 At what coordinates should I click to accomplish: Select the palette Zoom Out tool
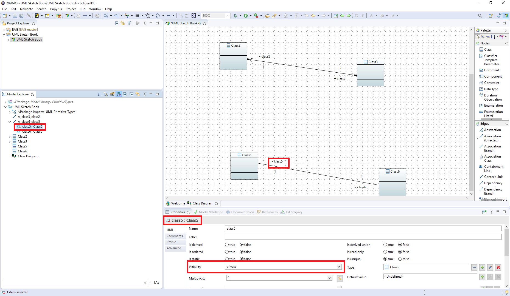[x=488, y=36]
